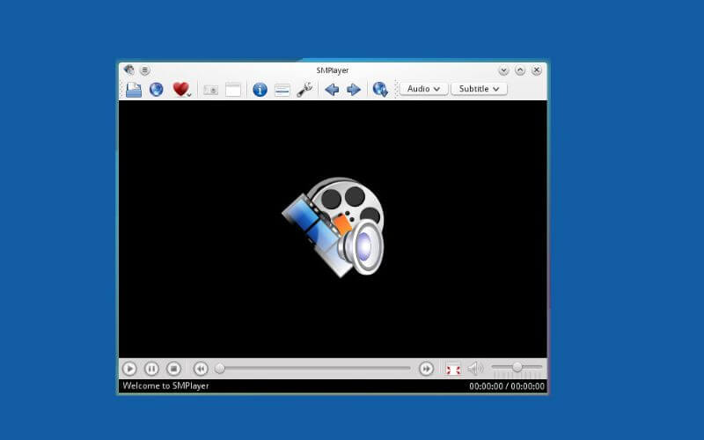Expand the Subtitle dropdown
This screenshot has width=704, height=440.
[x=479, y=89]
